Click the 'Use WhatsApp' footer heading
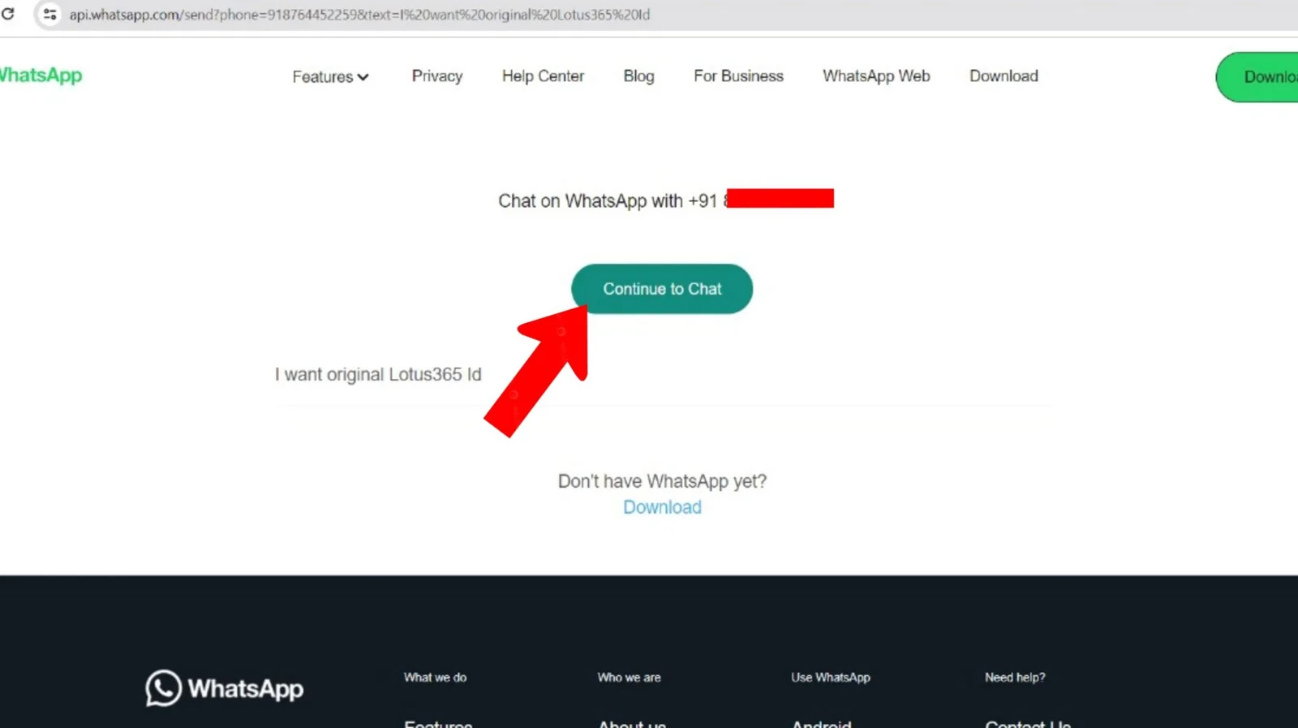 830,677
